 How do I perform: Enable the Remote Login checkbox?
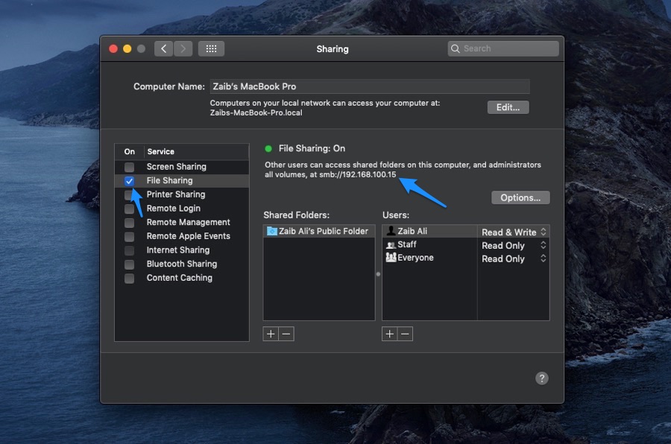coord(129,209)
